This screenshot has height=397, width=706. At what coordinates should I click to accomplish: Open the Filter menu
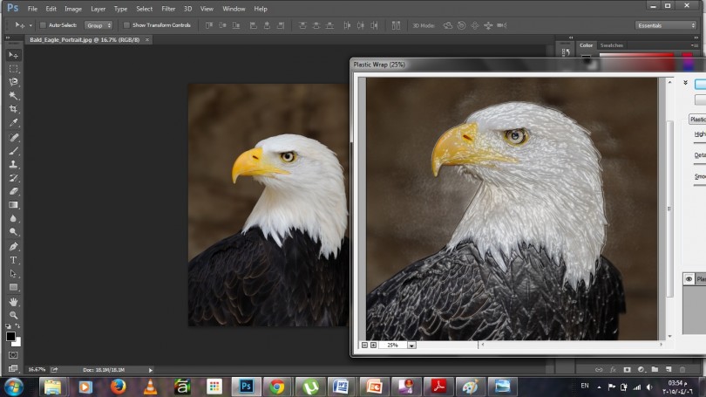click(x=168, y=9)
